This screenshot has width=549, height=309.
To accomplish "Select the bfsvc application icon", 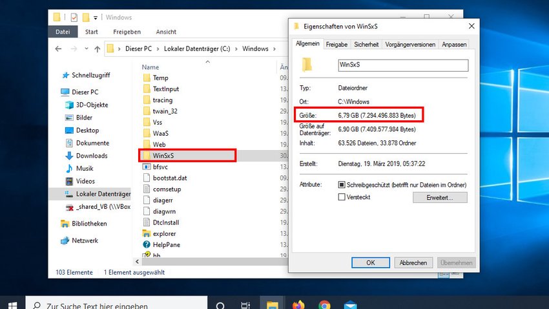I will tap(147, 167).
